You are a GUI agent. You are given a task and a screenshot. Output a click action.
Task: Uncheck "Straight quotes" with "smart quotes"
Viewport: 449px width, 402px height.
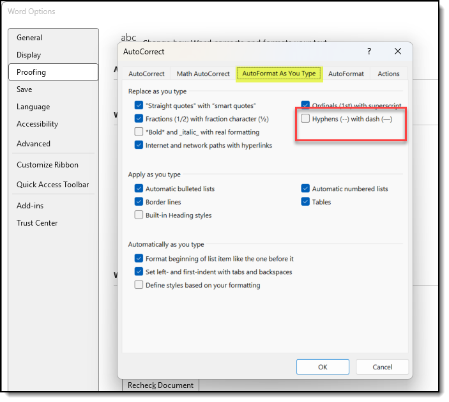[x=139, y=105]
